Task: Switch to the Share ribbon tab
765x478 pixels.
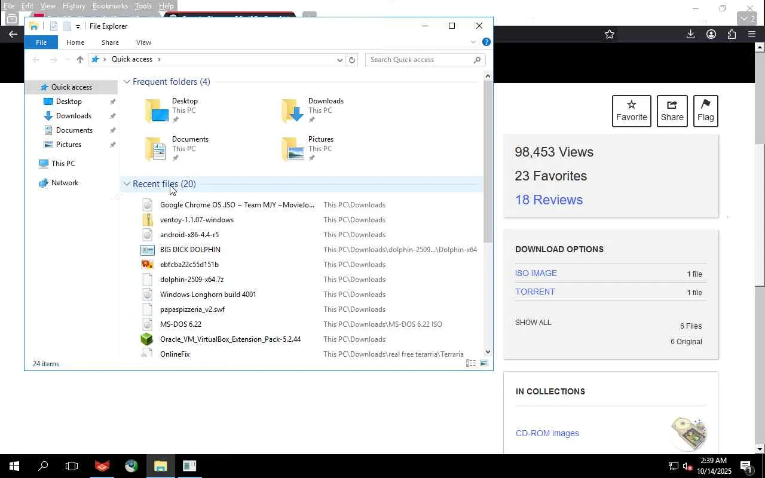Action: pyautogui.click(x=110, y=42)
